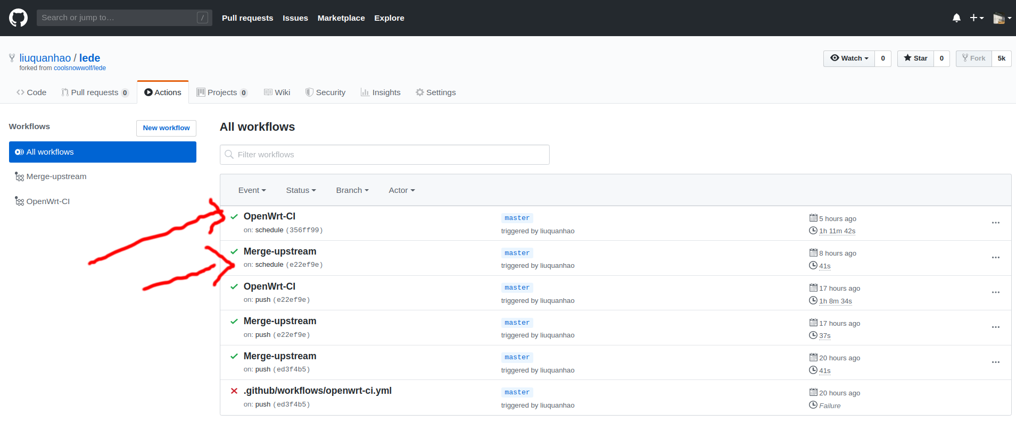
Task: Click the 20 hours ago timestamp on failed run
Action: click(x=839, y=393)
